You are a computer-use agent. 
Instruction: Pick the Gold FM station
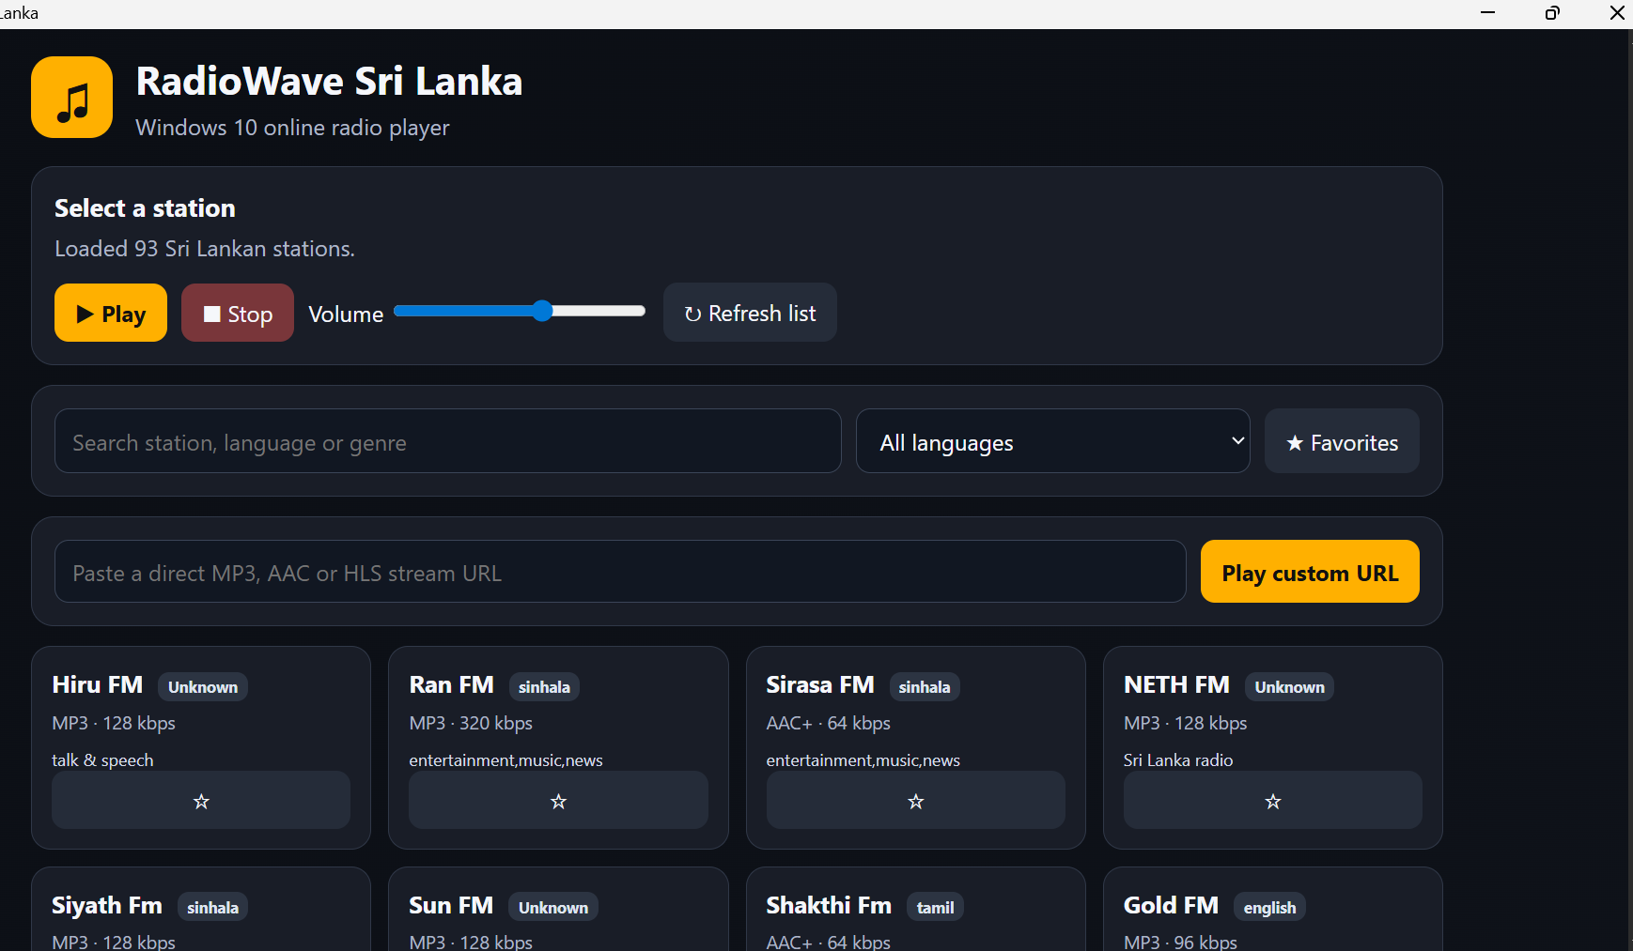tap(1273, 909)
